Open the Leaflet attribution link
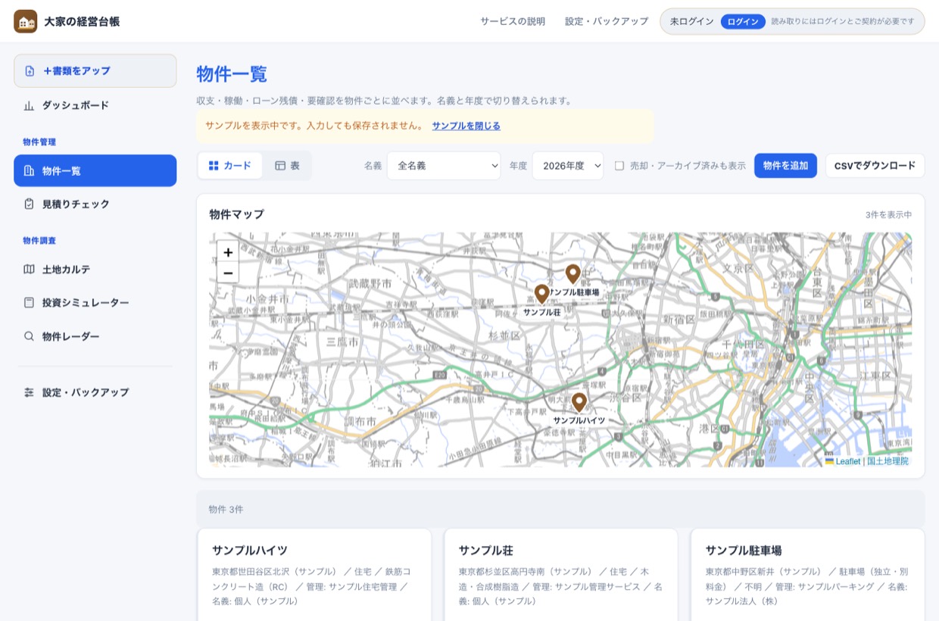Image resolution: width=939 pixels, height=621 pixels. (x=843, y=461)
